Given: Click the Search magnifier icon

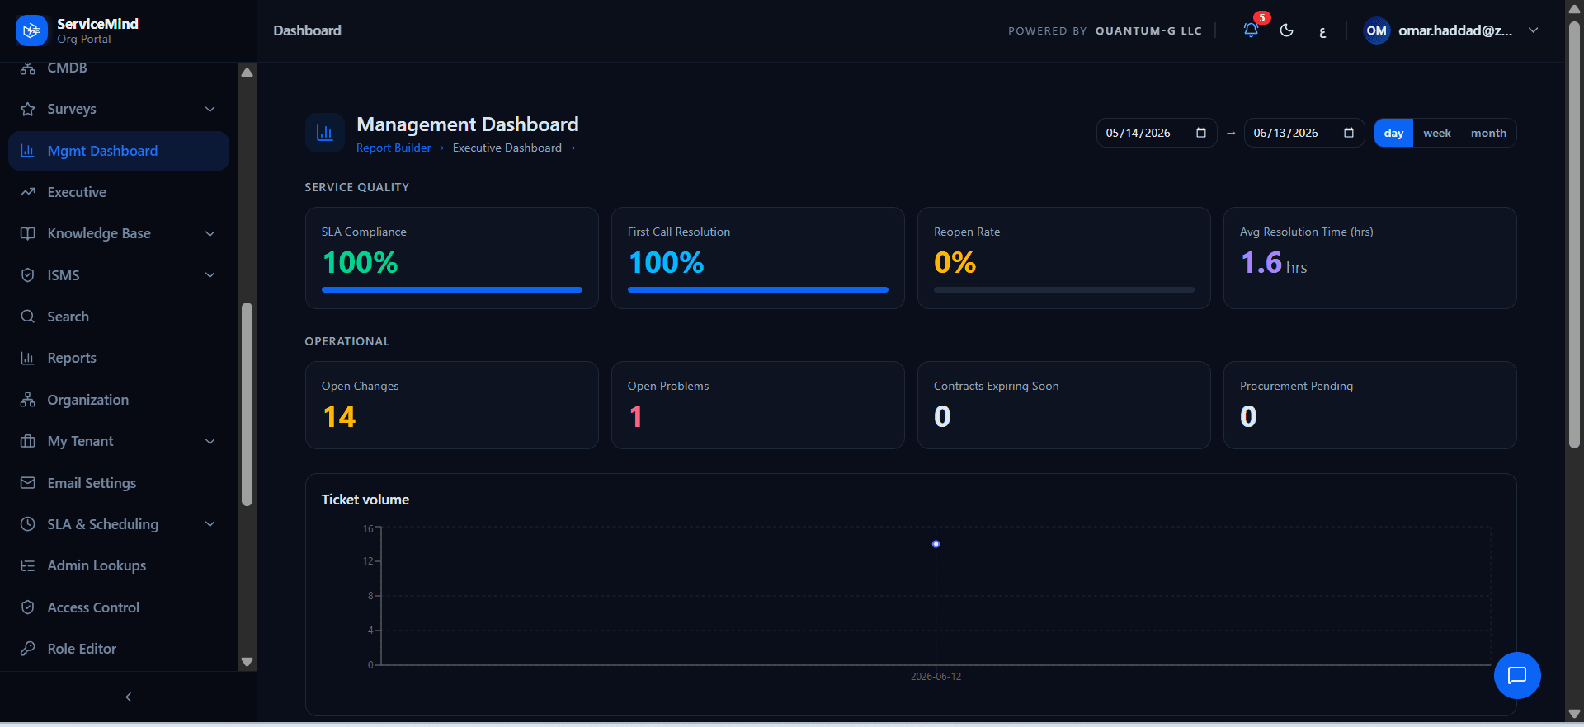Looking at the screenshot, I should 28,317.
